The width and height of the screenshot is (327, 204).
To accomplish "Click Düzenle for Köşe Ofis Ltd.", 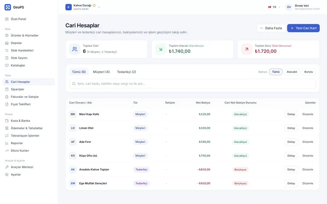I will pyautogui.click(x=308, y=155).
